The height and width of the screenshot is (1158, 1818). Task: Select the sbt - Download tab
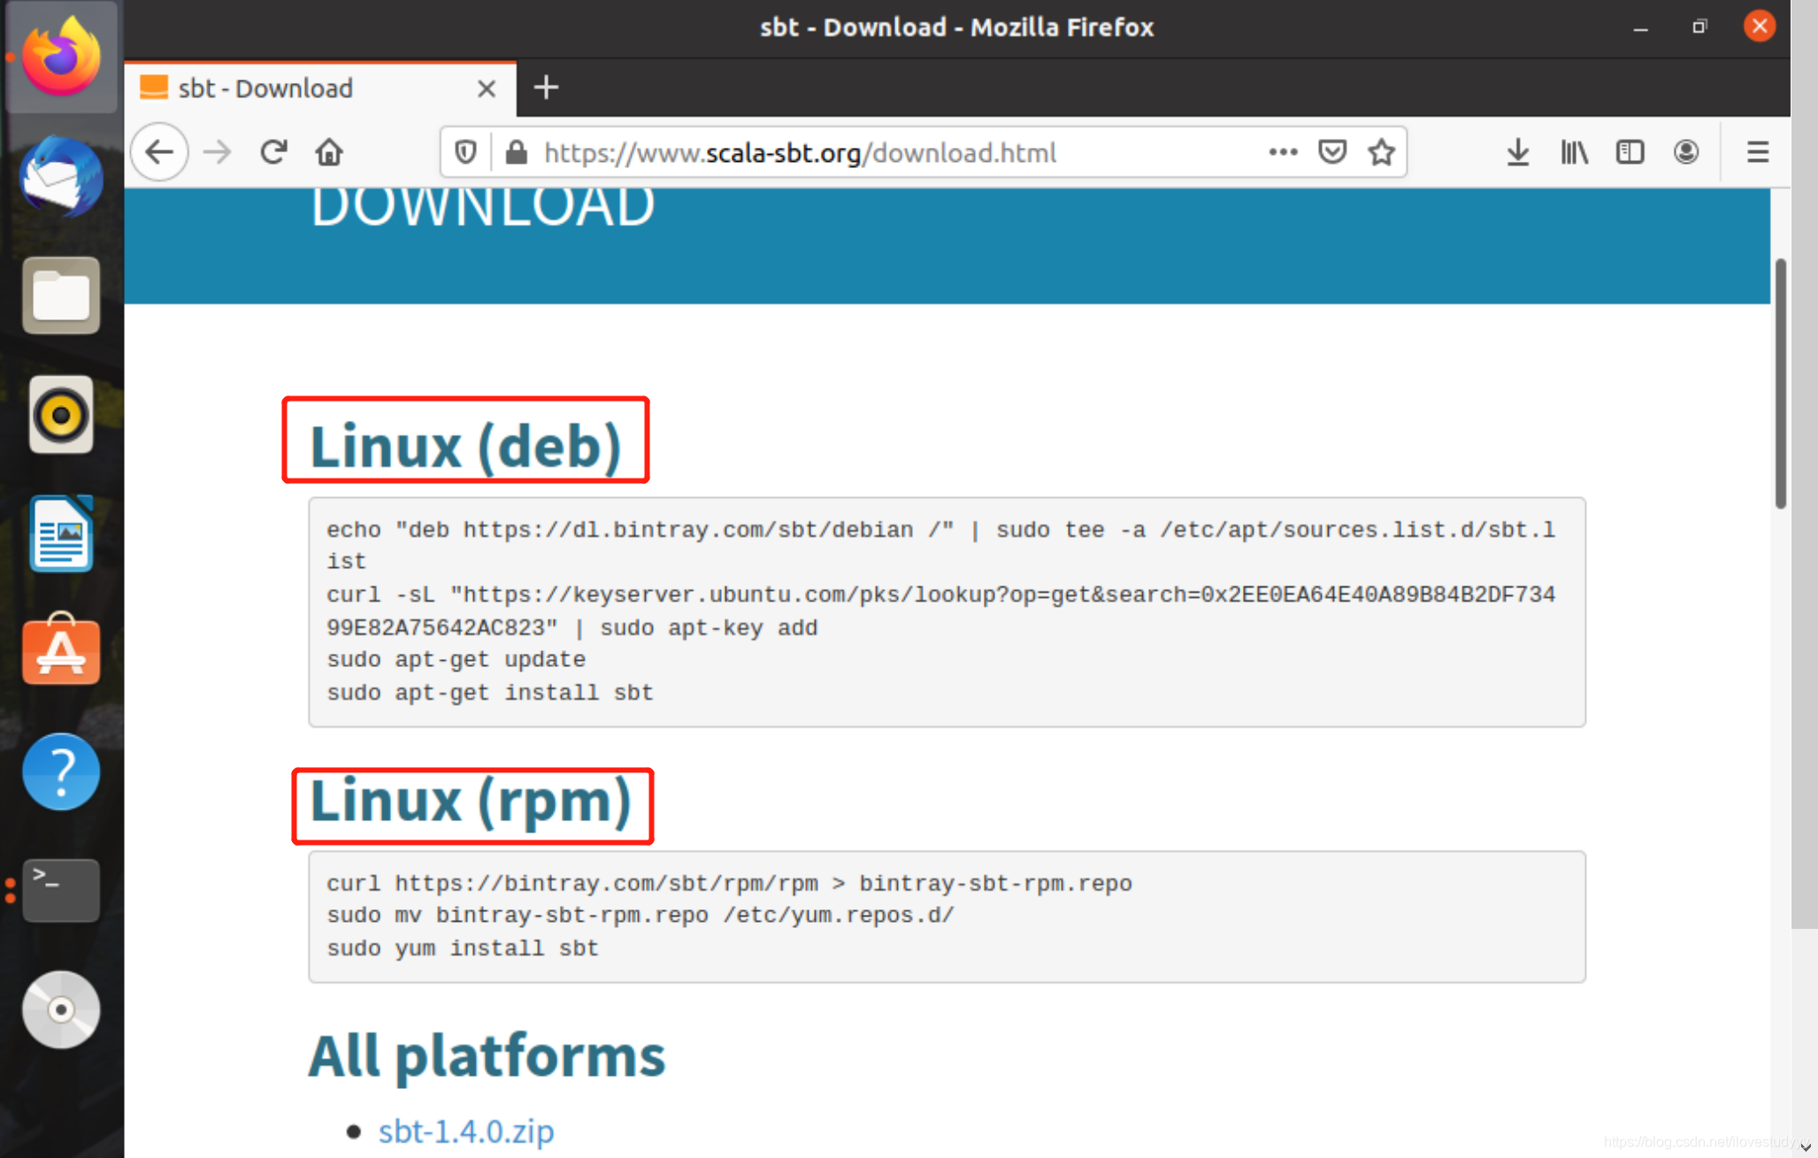tap(320, 88)
